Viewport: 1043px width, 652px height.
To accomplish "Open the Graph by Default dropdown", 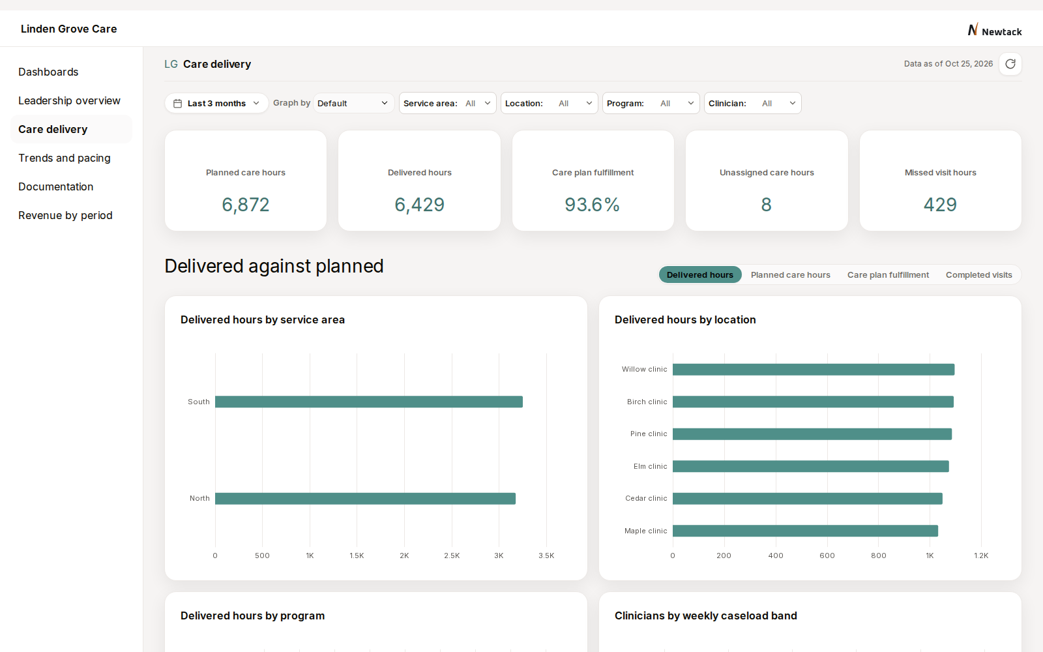I will click(353, 103).
